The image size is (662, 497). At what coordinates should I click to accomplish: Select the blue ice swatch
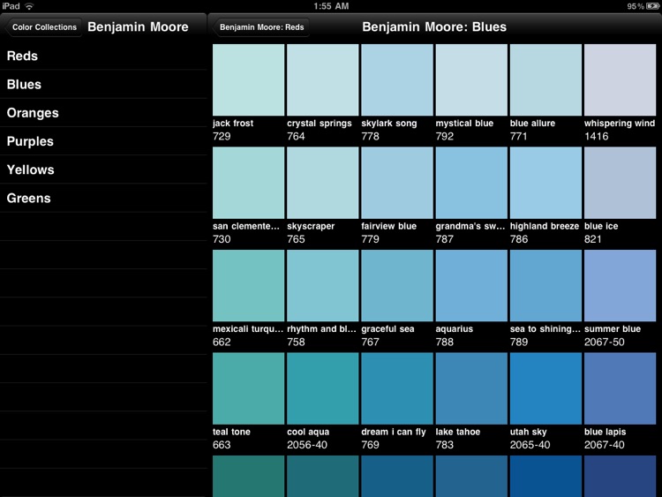pyautogui.click(x=620, y=183)
